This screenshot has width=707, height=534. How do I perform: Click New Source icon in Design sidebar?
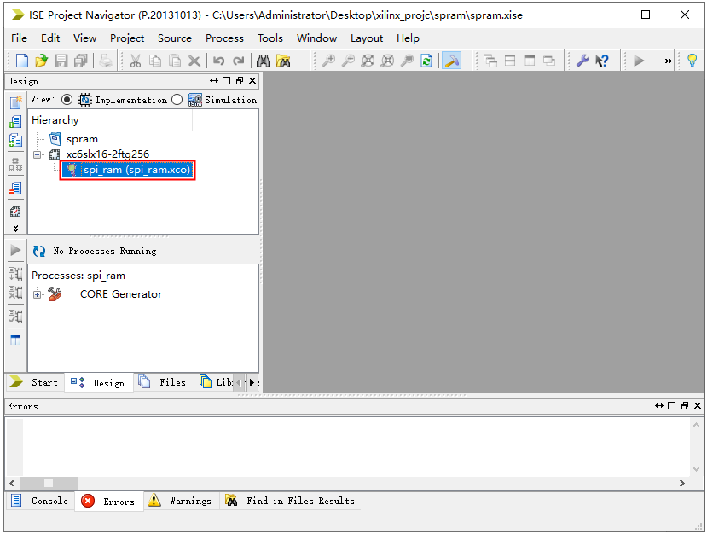tap(15, 102)
